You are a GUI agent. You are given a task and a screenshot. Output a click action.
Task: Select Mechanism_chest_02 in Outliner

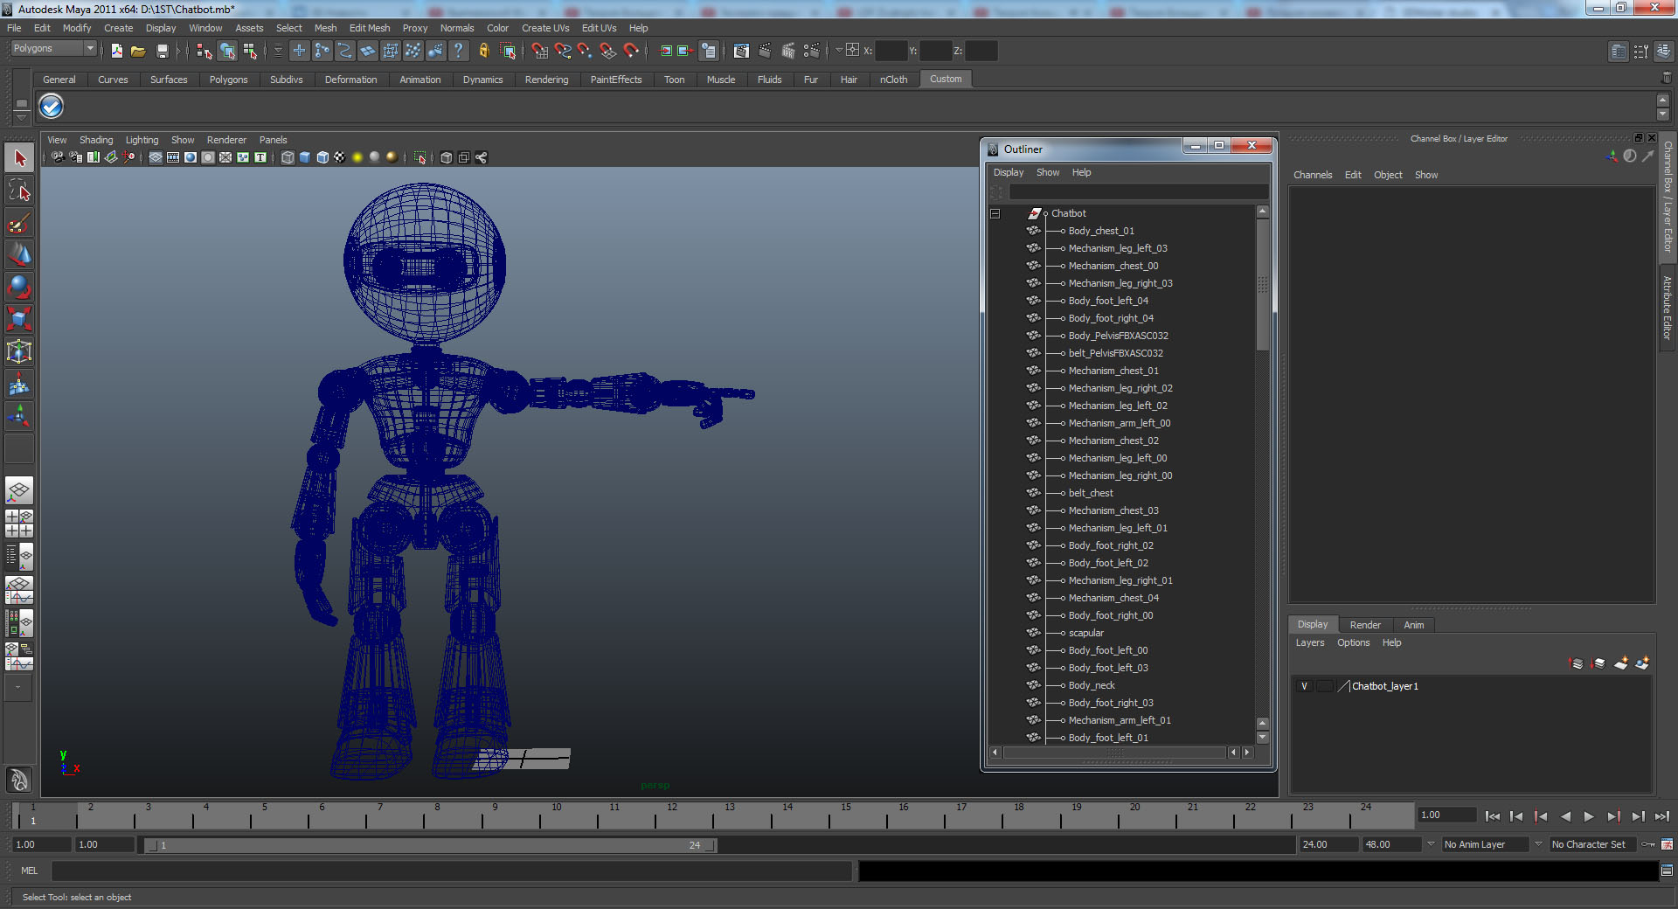[1113, 441]
